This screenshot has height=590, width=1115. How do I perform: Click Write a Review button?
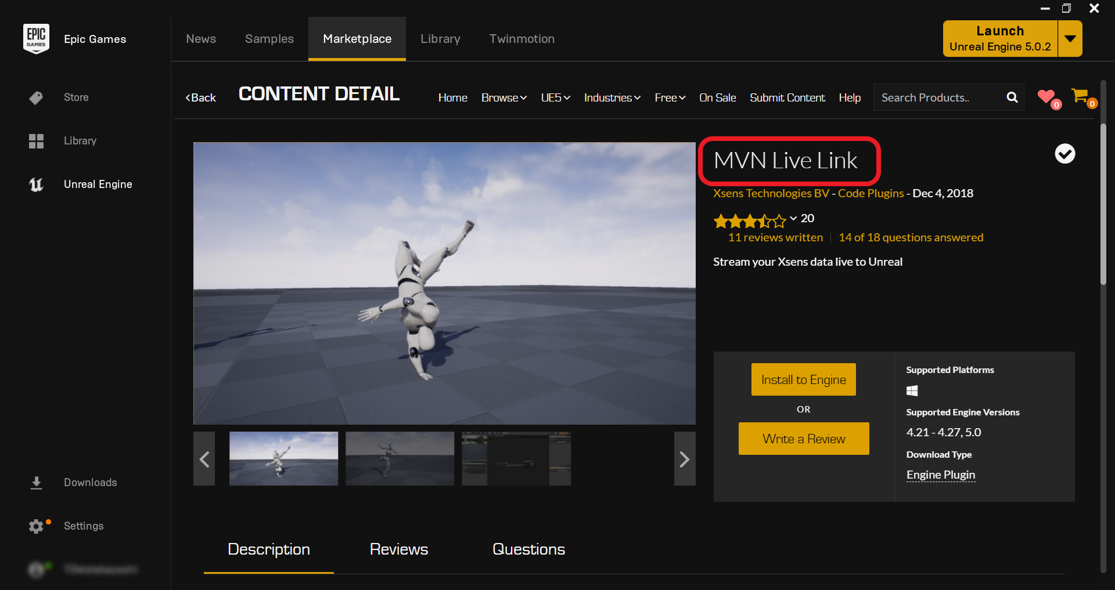[804, 439]
